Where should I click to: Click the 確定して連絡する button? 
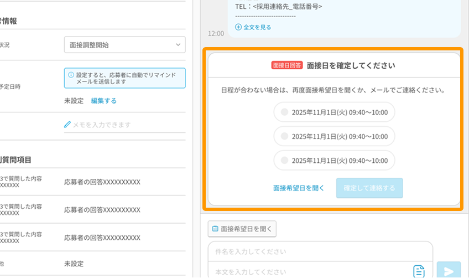click(x=369, y=188)
